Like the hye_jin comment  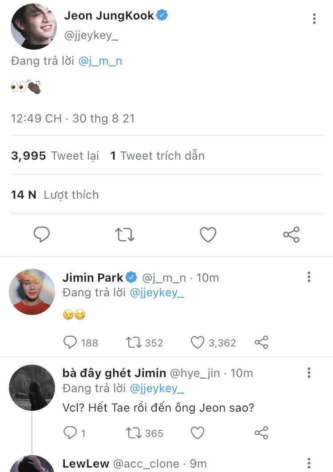(x=197, y=433)
